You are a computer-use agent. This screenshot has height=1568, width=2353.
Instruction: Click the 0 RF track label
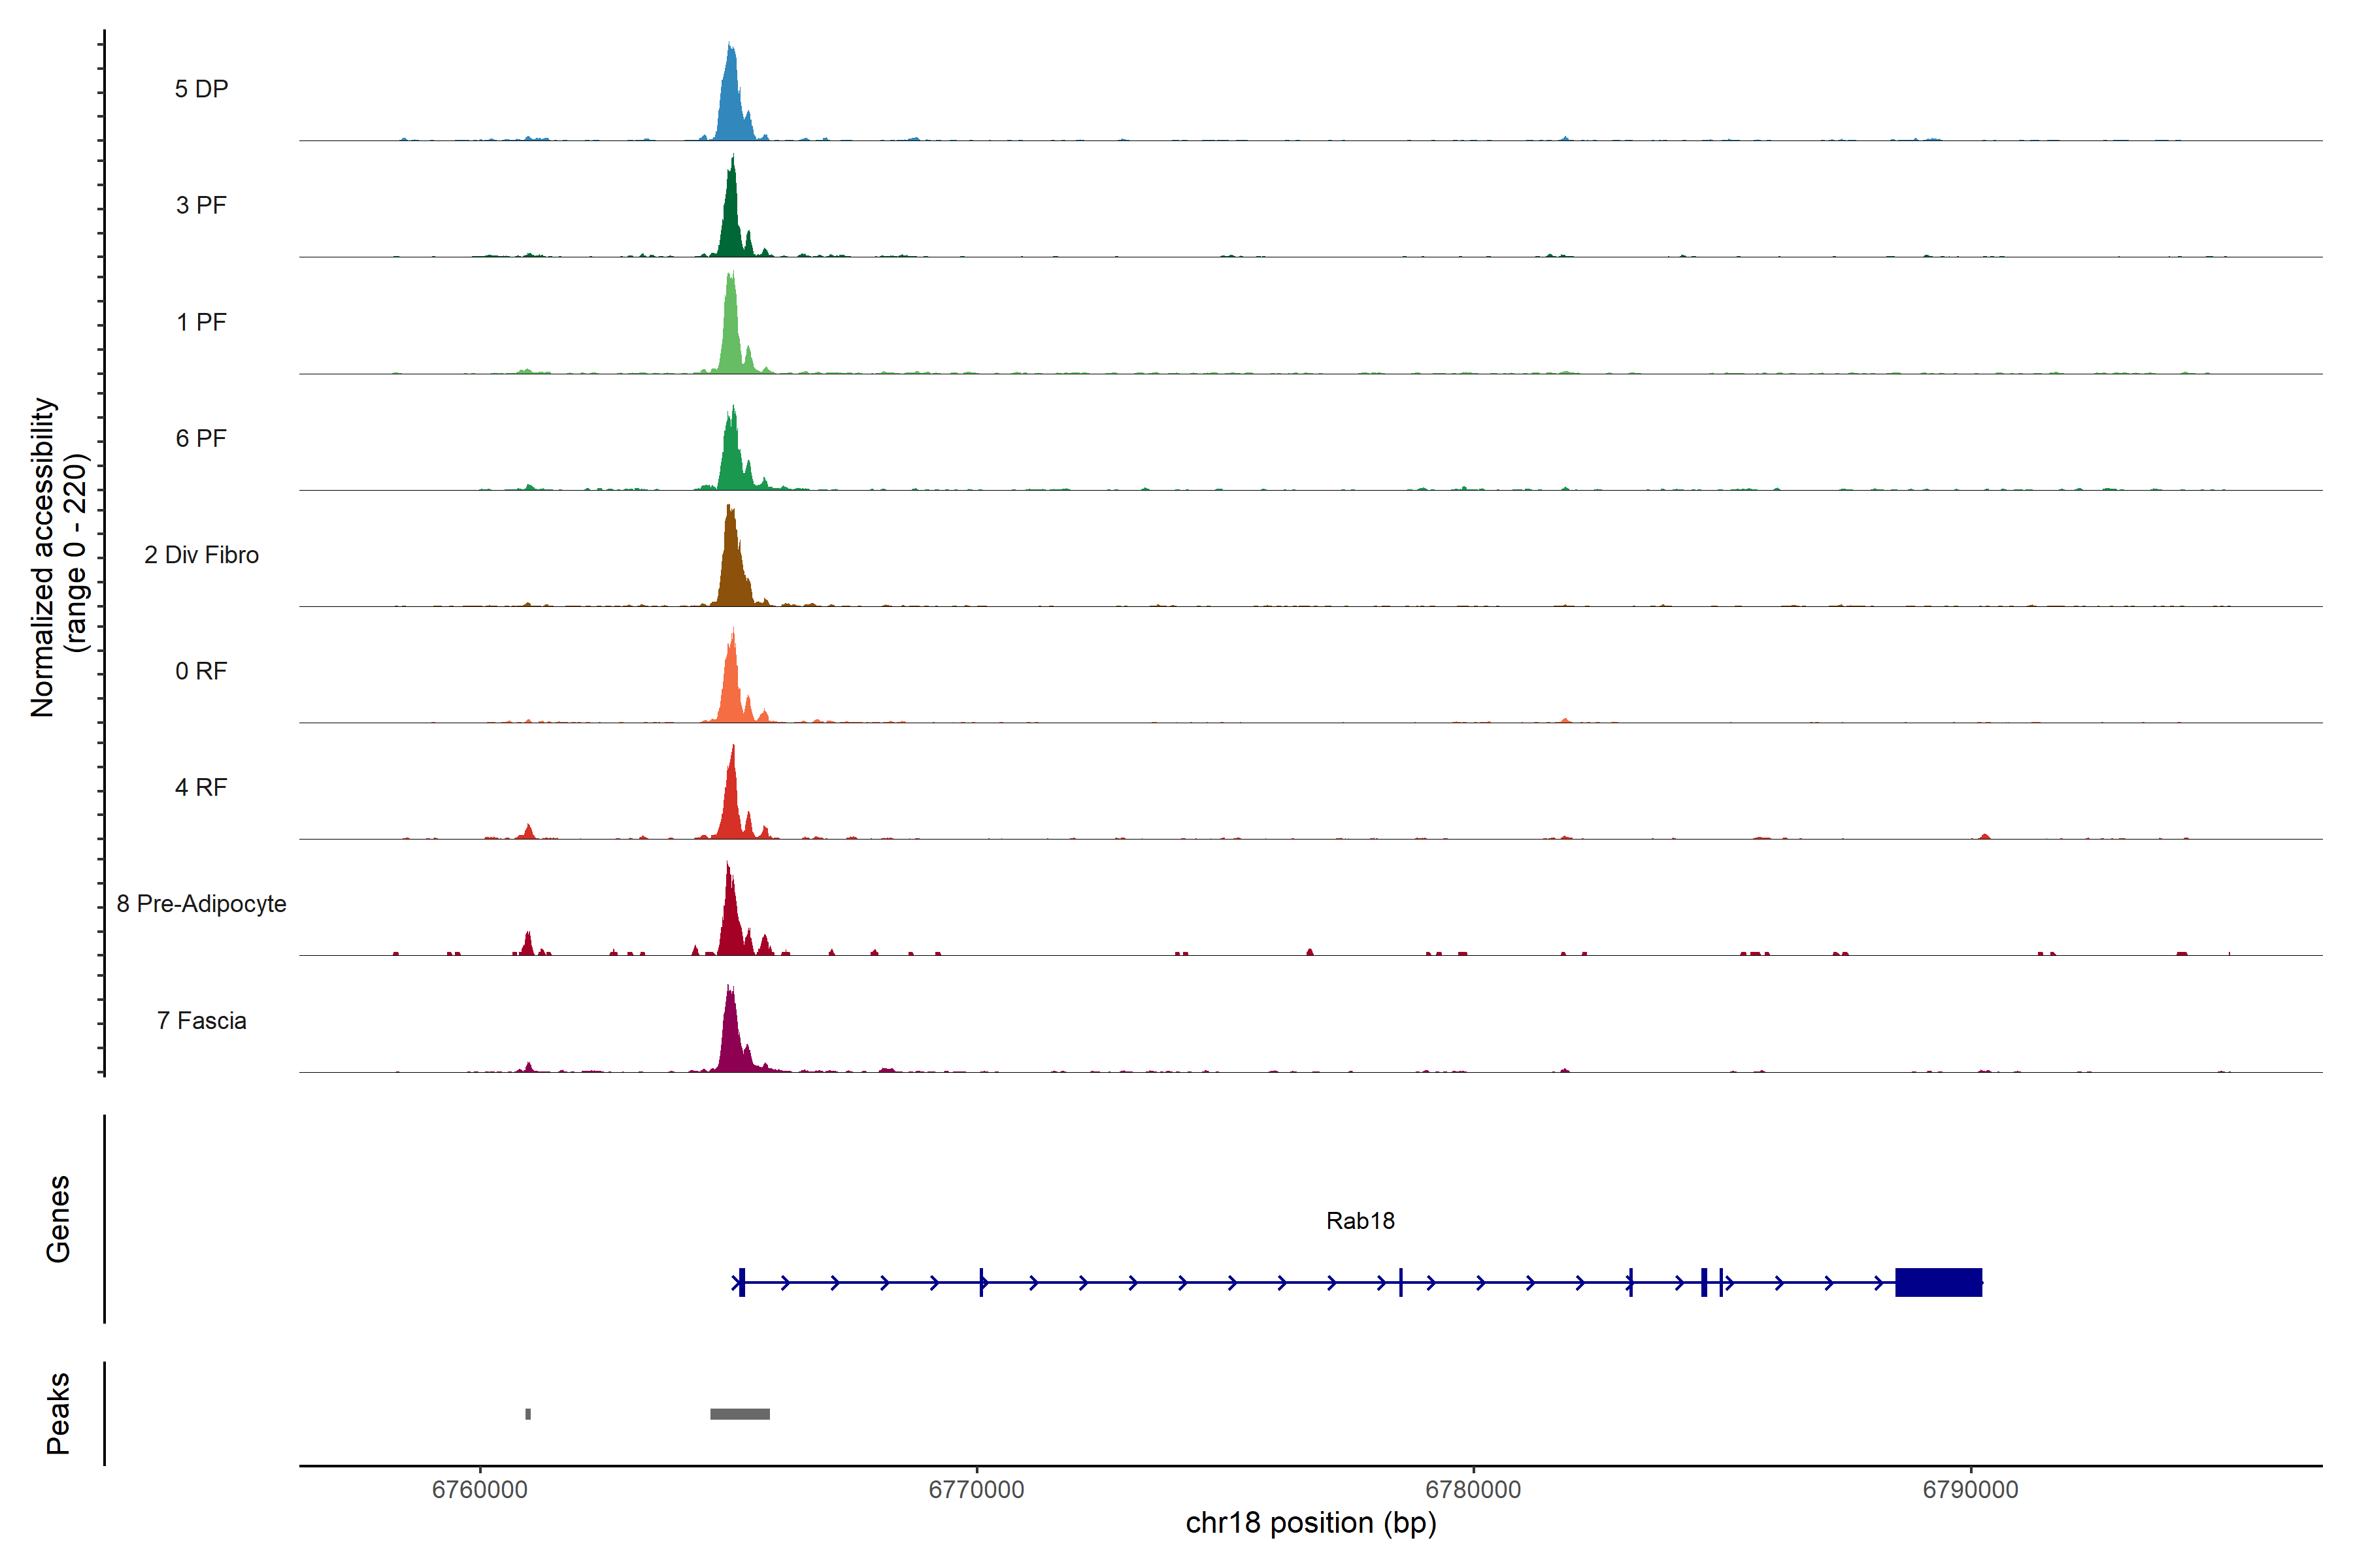[x=201, y=671]
